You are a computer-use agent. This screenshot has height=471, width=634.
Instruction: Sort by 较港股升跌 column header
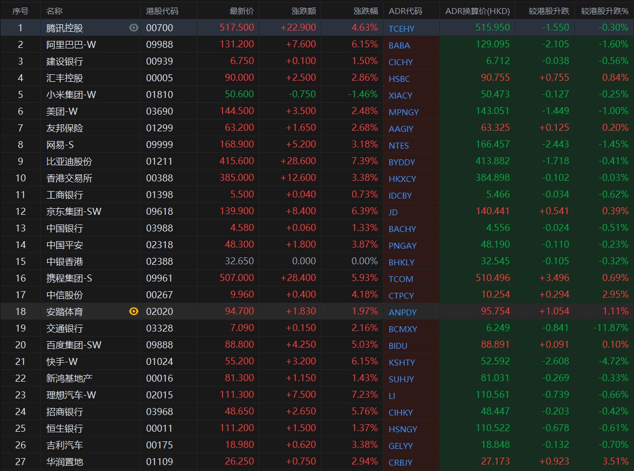(x=549, y=11)
